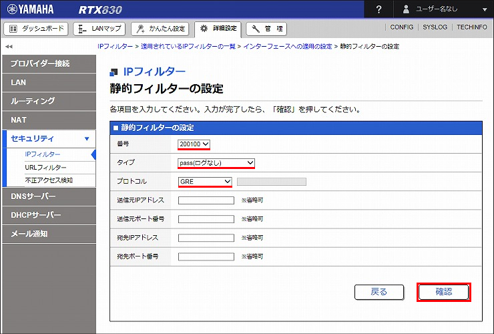Open the 管理 tab
This screenshot has width=494, height=334.
point(266,29)
